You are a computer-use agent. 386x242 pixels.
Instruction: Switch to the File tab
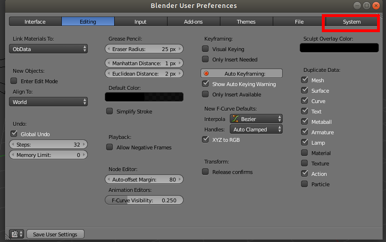pos(299,21)
